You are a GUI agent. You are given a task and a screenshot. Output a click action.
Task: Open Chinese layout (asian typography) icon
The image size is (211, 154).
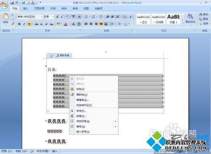coord(118,17)
